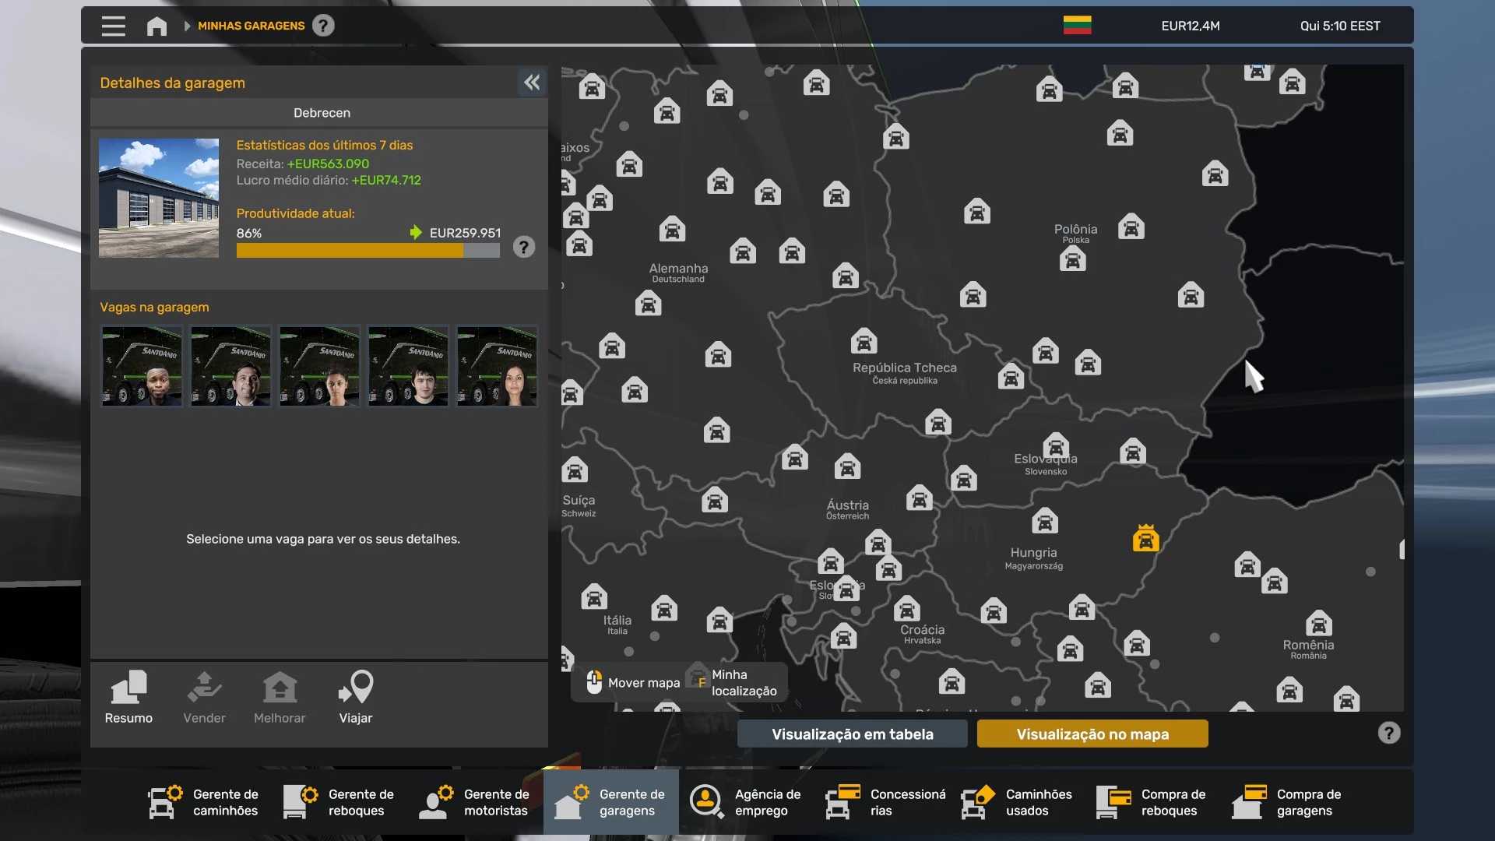
Task: Switch to Visualização em tabela
Action: (852, 734)
